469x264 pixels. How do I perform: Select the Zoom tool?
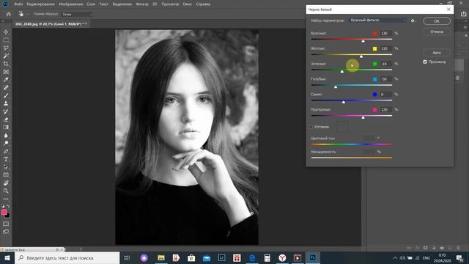(6, 191)
